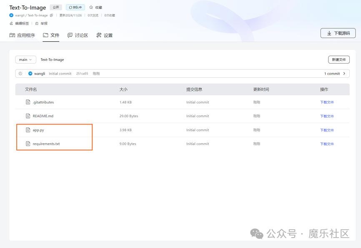Click the file icon next to app.py
Image resolution: width=361 pixels, height=248 pixels.
(x=28, y=130)
